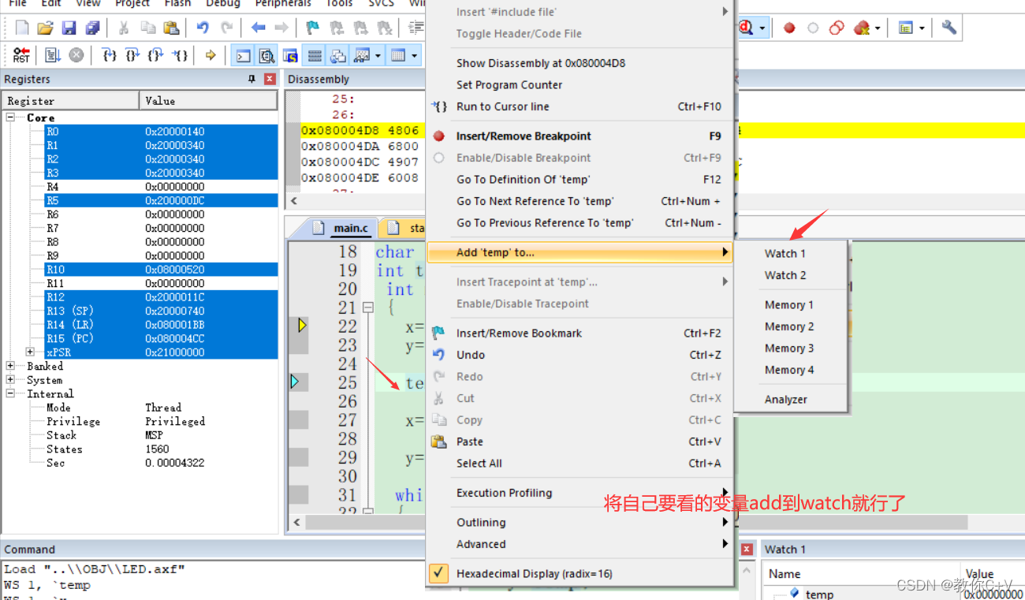This screenshot has height=600, width=1025.
Task: Show next statement yellow arrow icon
Action: coord(211,56)
